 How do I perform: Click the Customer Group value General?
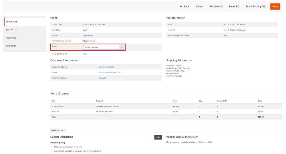[x=102, y=78]
